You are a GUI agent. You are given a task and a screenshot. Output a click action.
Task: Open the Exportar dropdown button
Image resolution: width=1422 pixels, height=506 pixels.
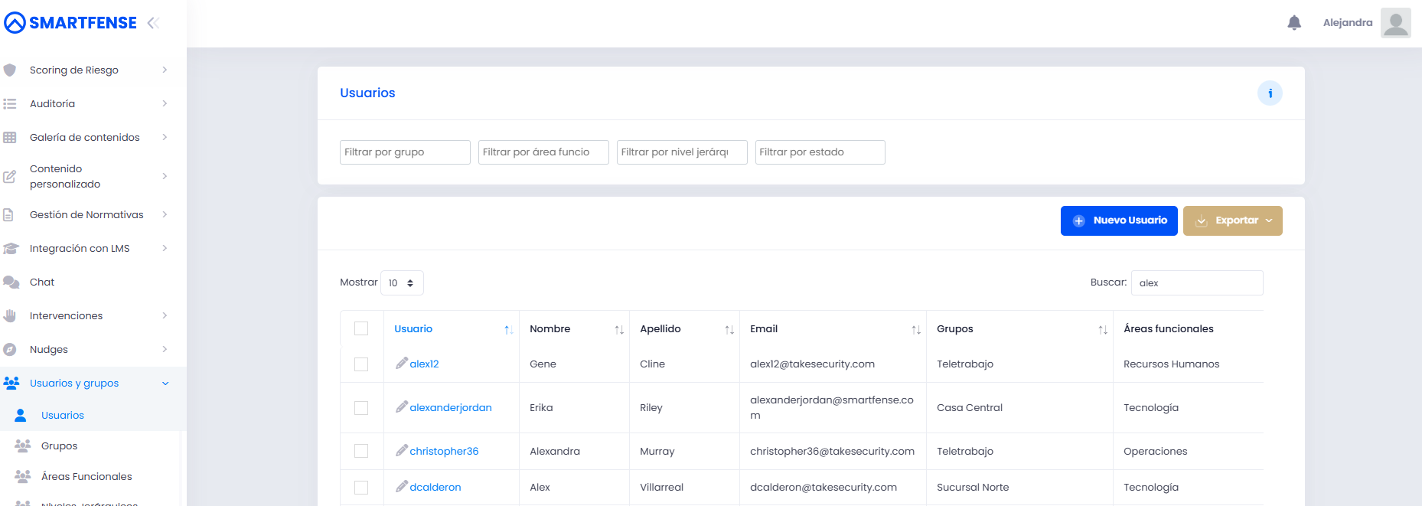[1233, 220]
